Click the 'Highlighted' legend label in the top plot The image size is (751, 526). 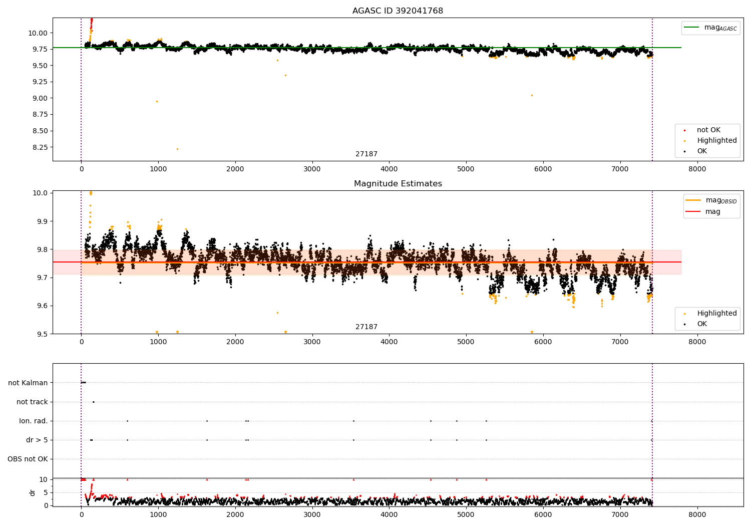(x=717, y=140)
